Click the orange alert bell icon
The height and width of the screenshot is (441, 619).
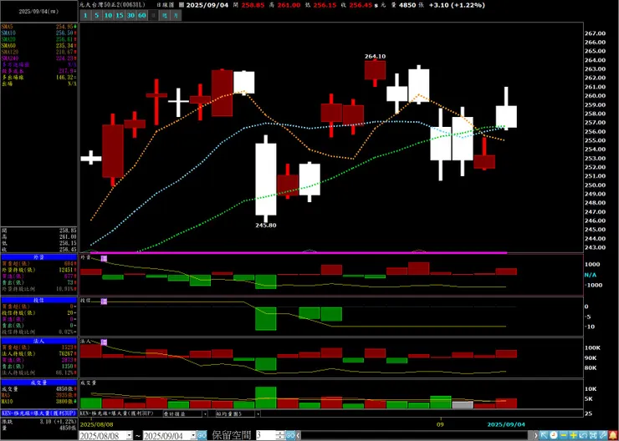point(613,435)
